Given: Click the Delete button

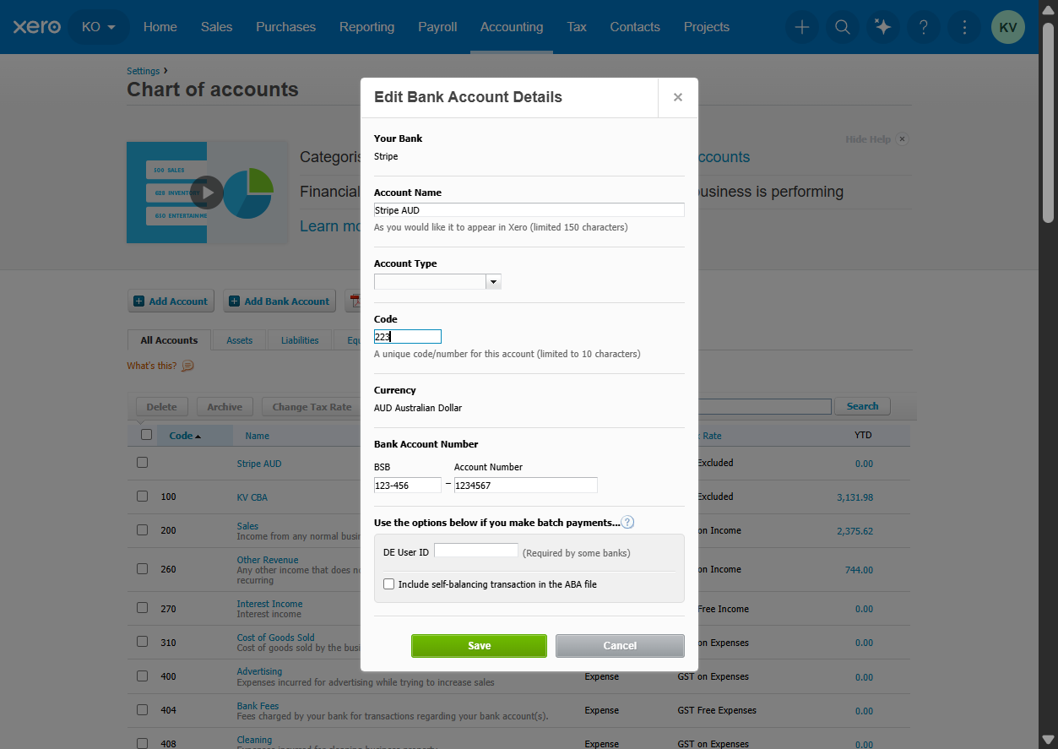Looking at the screenshot, I should point(161,407).
